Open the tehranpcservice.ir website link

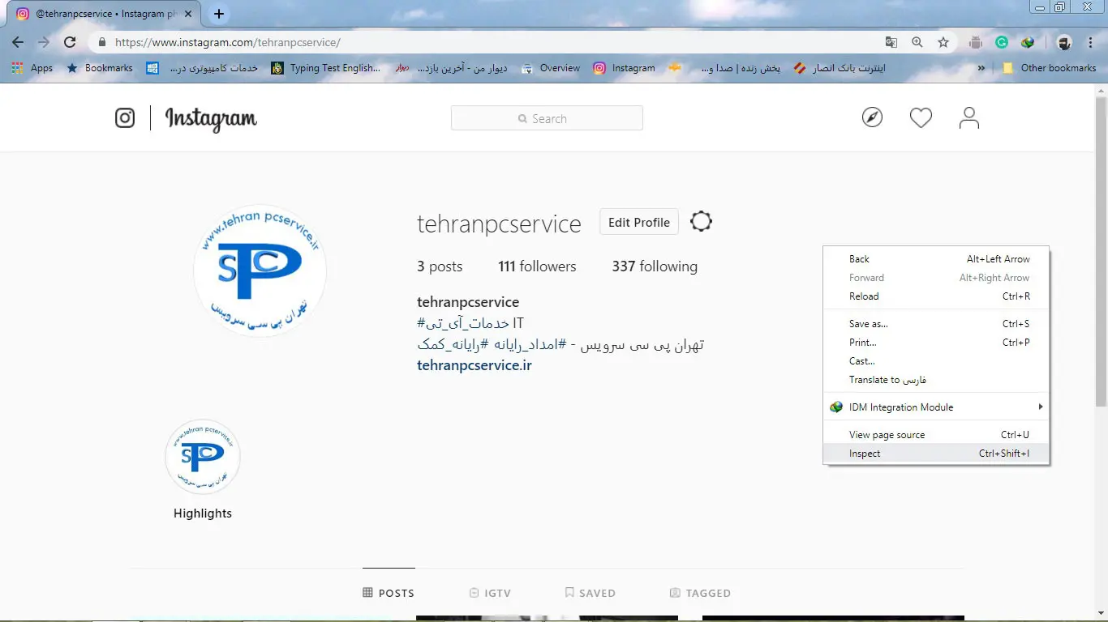tap(475, 365)
